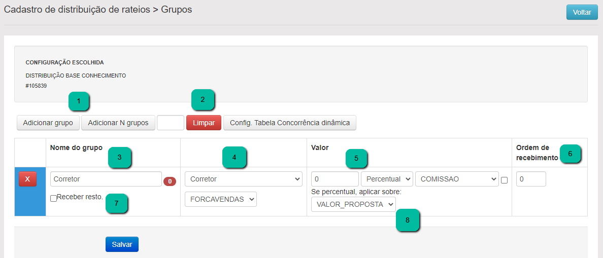Focus the Nome do grupo text field
The width and height of the screenshot is (603, 258).
106,179
